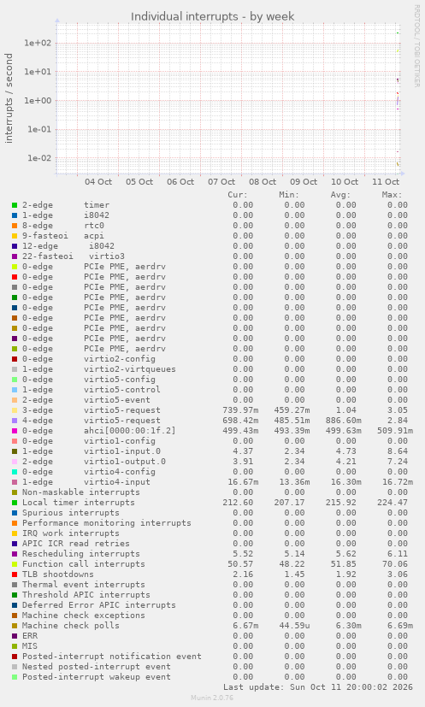This screenshot has width=425, height=707.
Task: Select the Deferred Error APIC interrupts label
Action: [x=99, y=605]
